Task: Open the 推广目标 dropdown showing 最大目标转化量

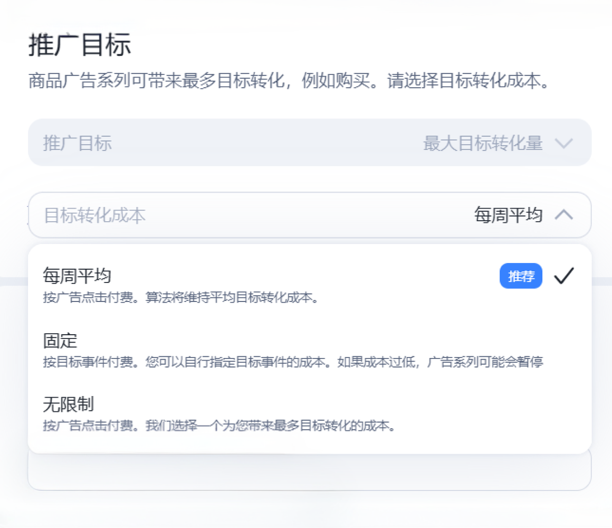Action: (x=310, y=143)
